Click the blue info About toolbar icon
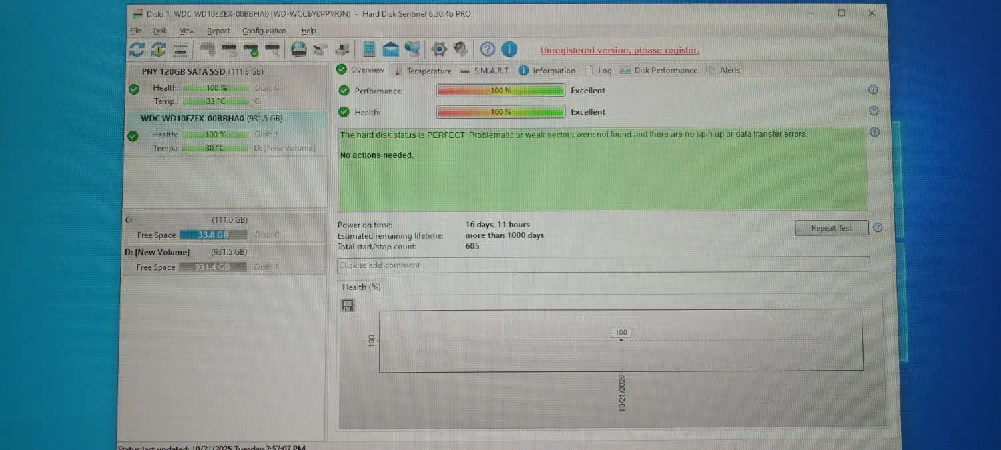This screenshot has width=1001, height=450. coord(509,49)
